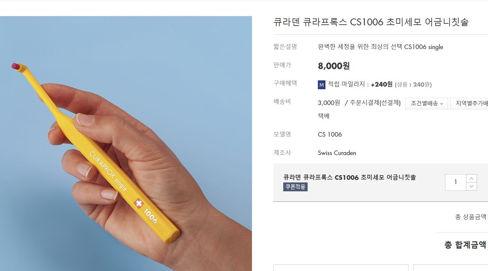The width and height of the screenshot is (488, 271).
Task: Select the +240원 mileage reward text
Action: coord(381,84)
